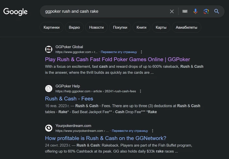Click the GGPoker Help document favicon
This screenshot has width=229, height=159.
(x=49, y=89)
